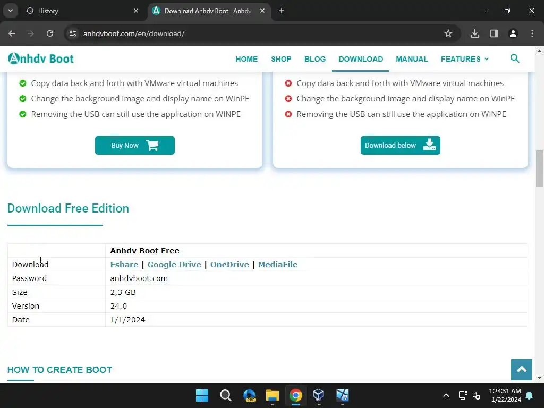The image size is (544, 408).
Task: Select DOWNLOAD in site navigation
Action: 361,59
